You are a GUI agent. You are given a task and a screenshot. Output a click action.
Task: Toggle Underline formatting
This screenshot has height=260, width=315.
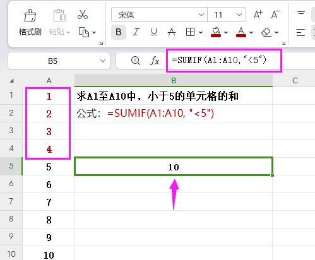point(154,32)
